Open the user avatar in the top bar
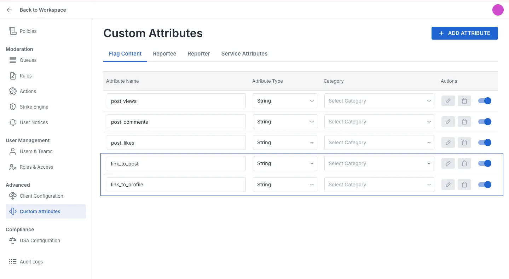The width and height of the screenshot is (509, 279). point(498,10)
